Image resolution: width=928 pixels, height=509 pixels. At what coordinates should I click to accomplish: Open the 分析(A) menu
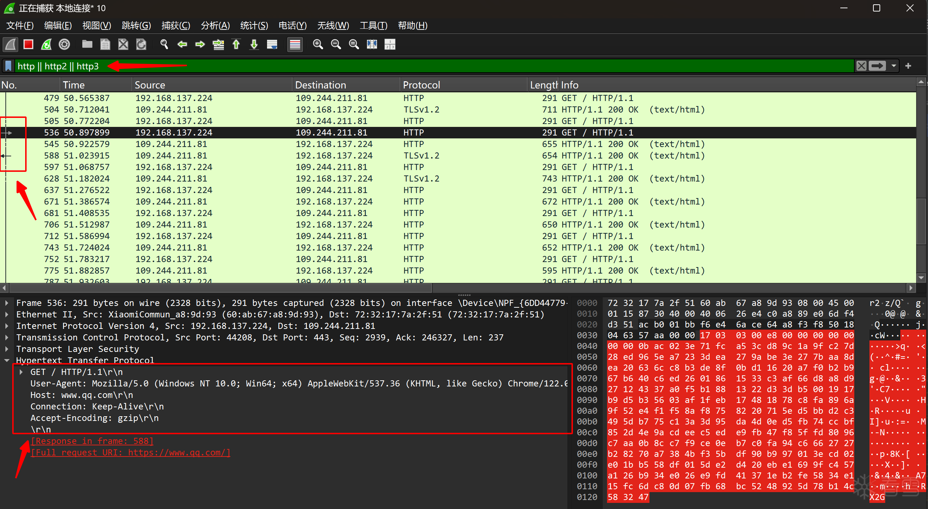(215, 26)
